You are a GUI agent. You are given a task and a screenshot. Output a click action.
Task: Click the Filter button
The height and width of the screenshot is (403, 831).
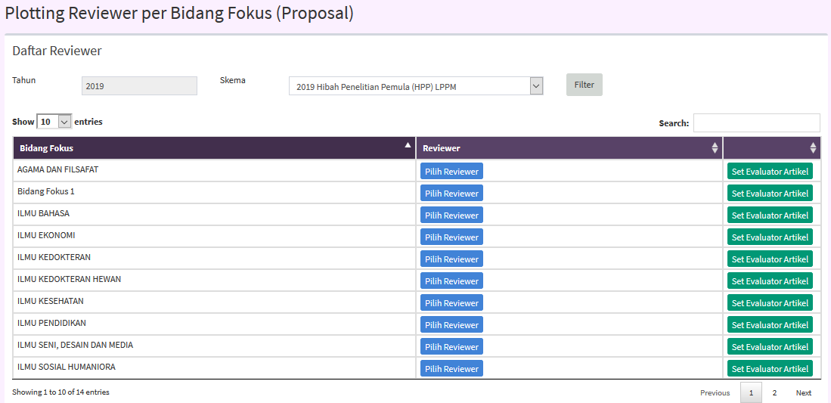(x=584, y=85)
